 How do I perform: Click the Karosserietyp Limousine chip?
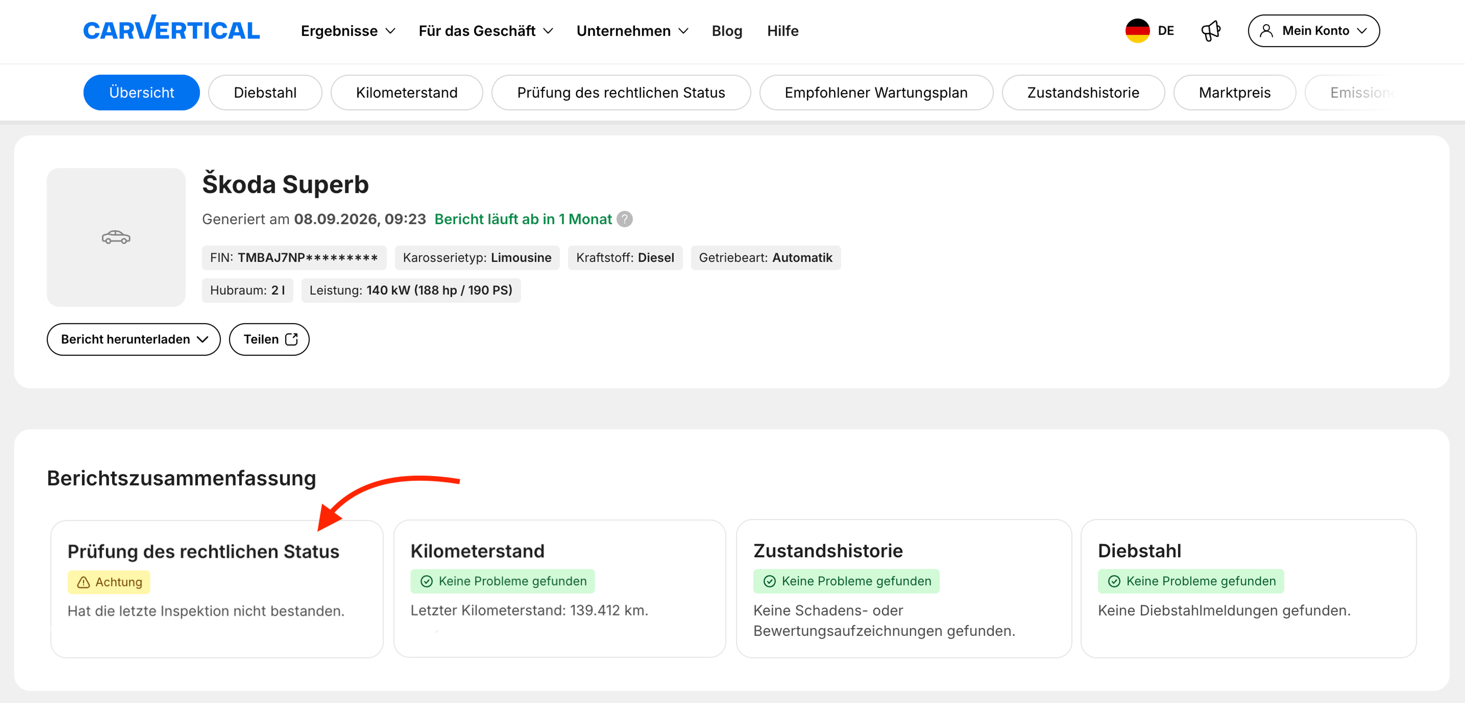pyautogui.click(x=477, y=257)
